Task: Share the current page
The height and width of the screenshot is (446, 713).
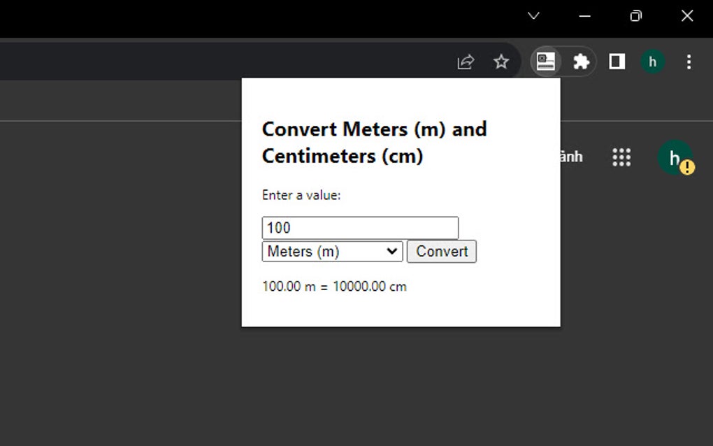Action: [466, 62]
